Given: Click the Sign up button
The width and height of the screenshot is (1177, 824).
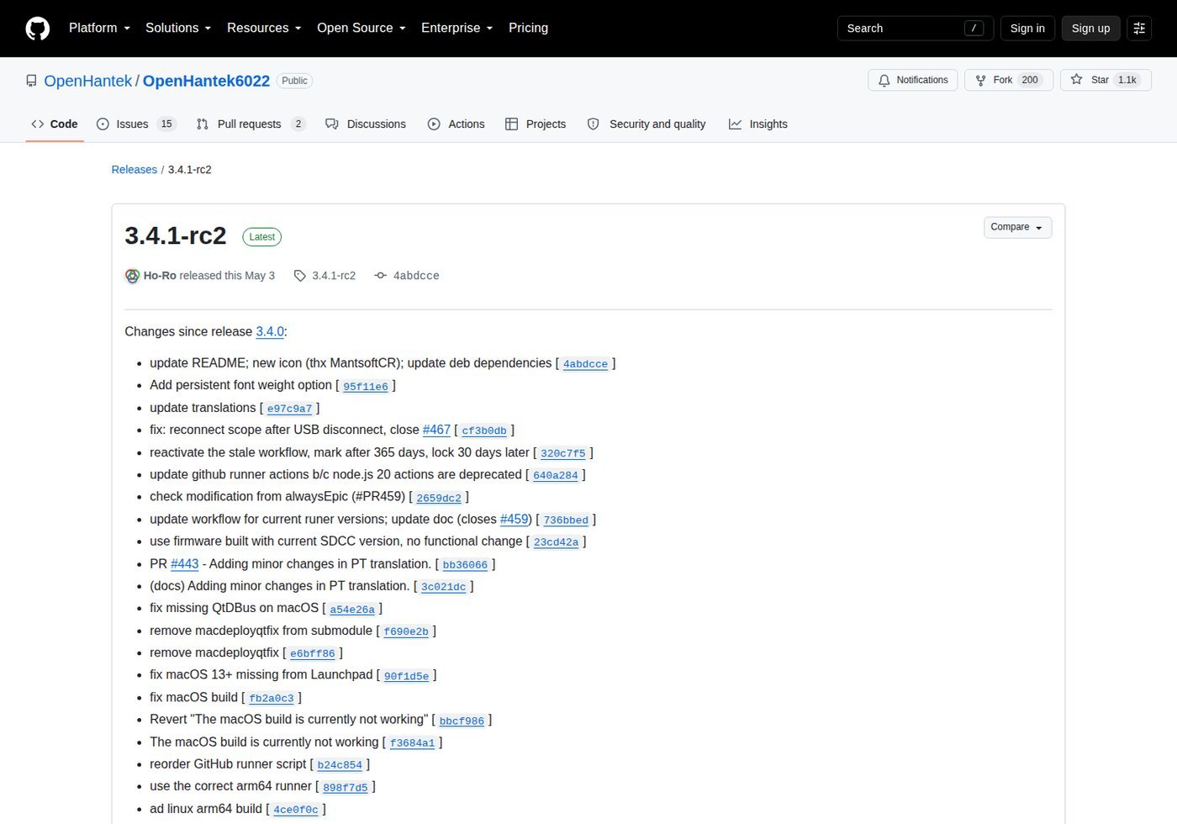Looking at the screenshot, I should point(1090,29).
